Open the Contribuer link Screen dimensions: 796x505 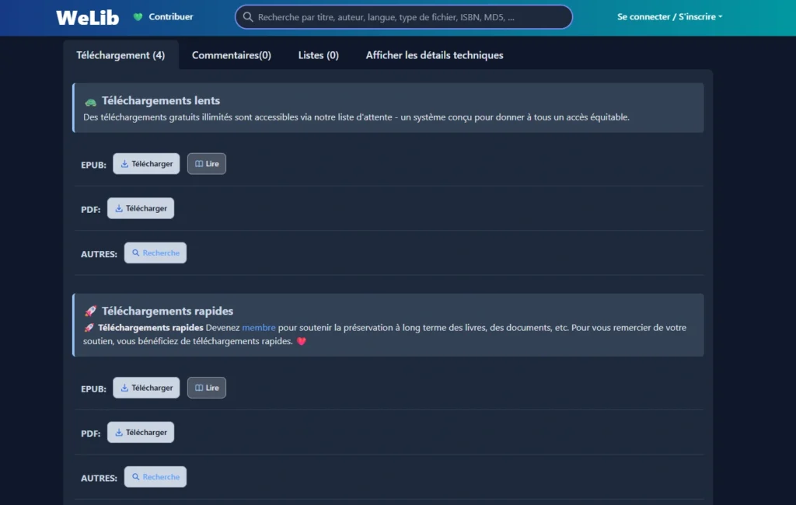(170, 17)
